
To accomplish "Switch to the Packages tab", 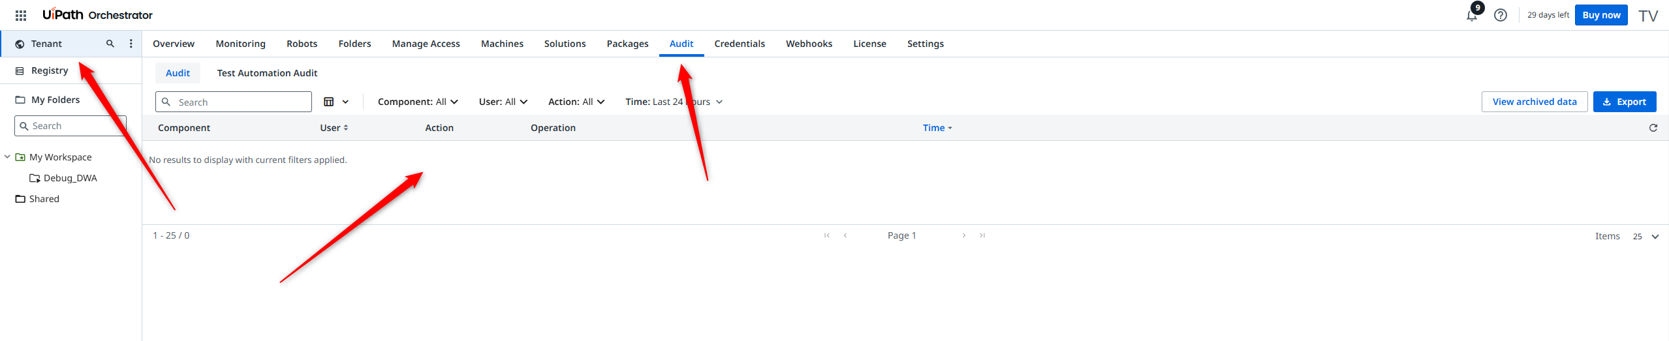I will coord(628,44).
